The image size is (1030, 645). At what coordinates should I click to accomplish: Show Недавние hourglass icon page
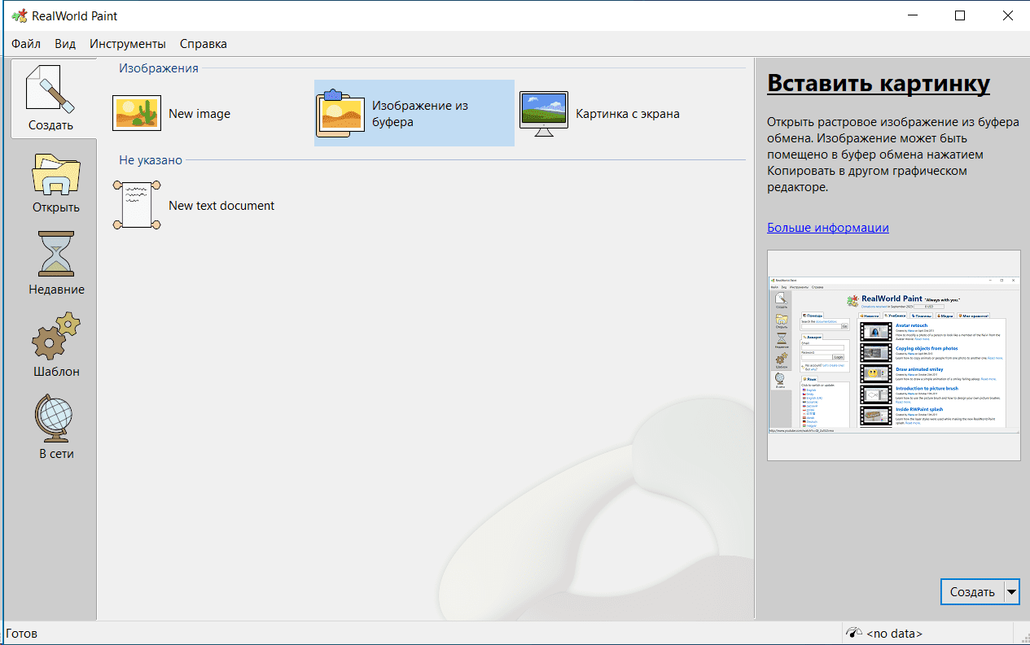(56, 254)
